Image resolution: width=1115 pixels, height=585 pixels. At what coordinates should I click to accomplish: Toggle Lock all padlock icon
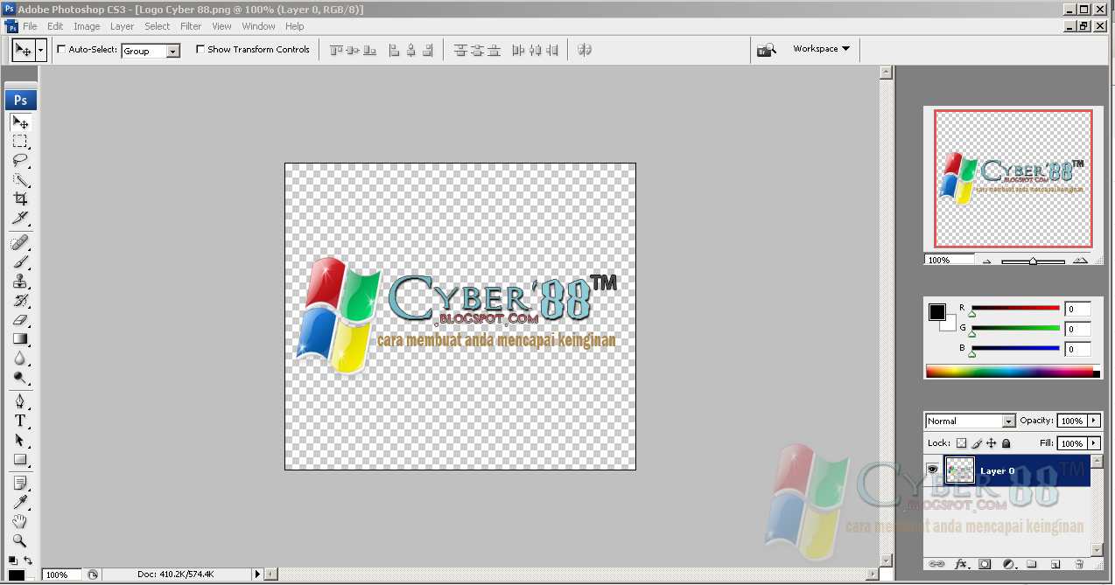coord(1006,443)
